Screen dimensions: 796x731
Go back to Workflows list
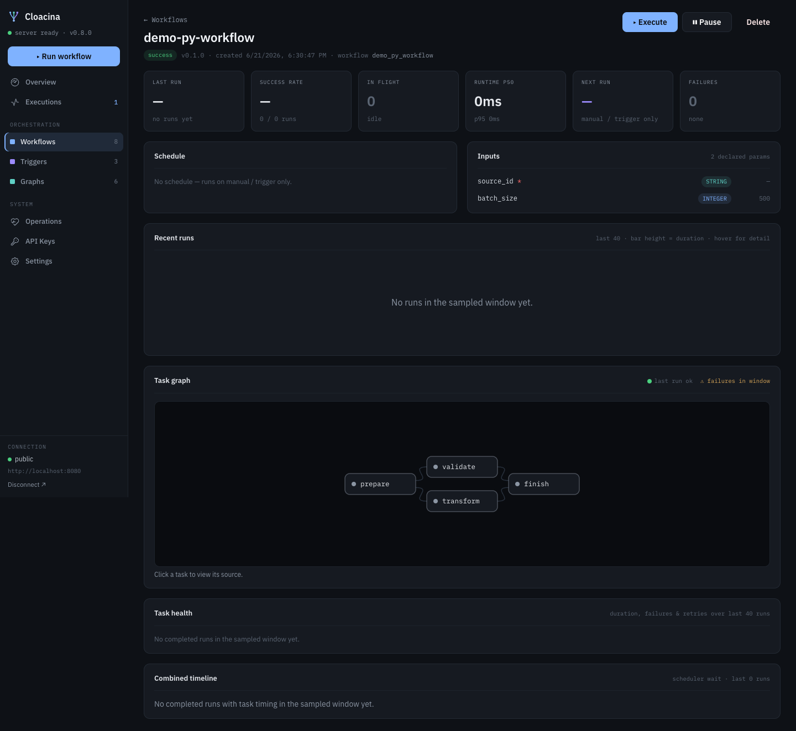[x=165, y=20]
